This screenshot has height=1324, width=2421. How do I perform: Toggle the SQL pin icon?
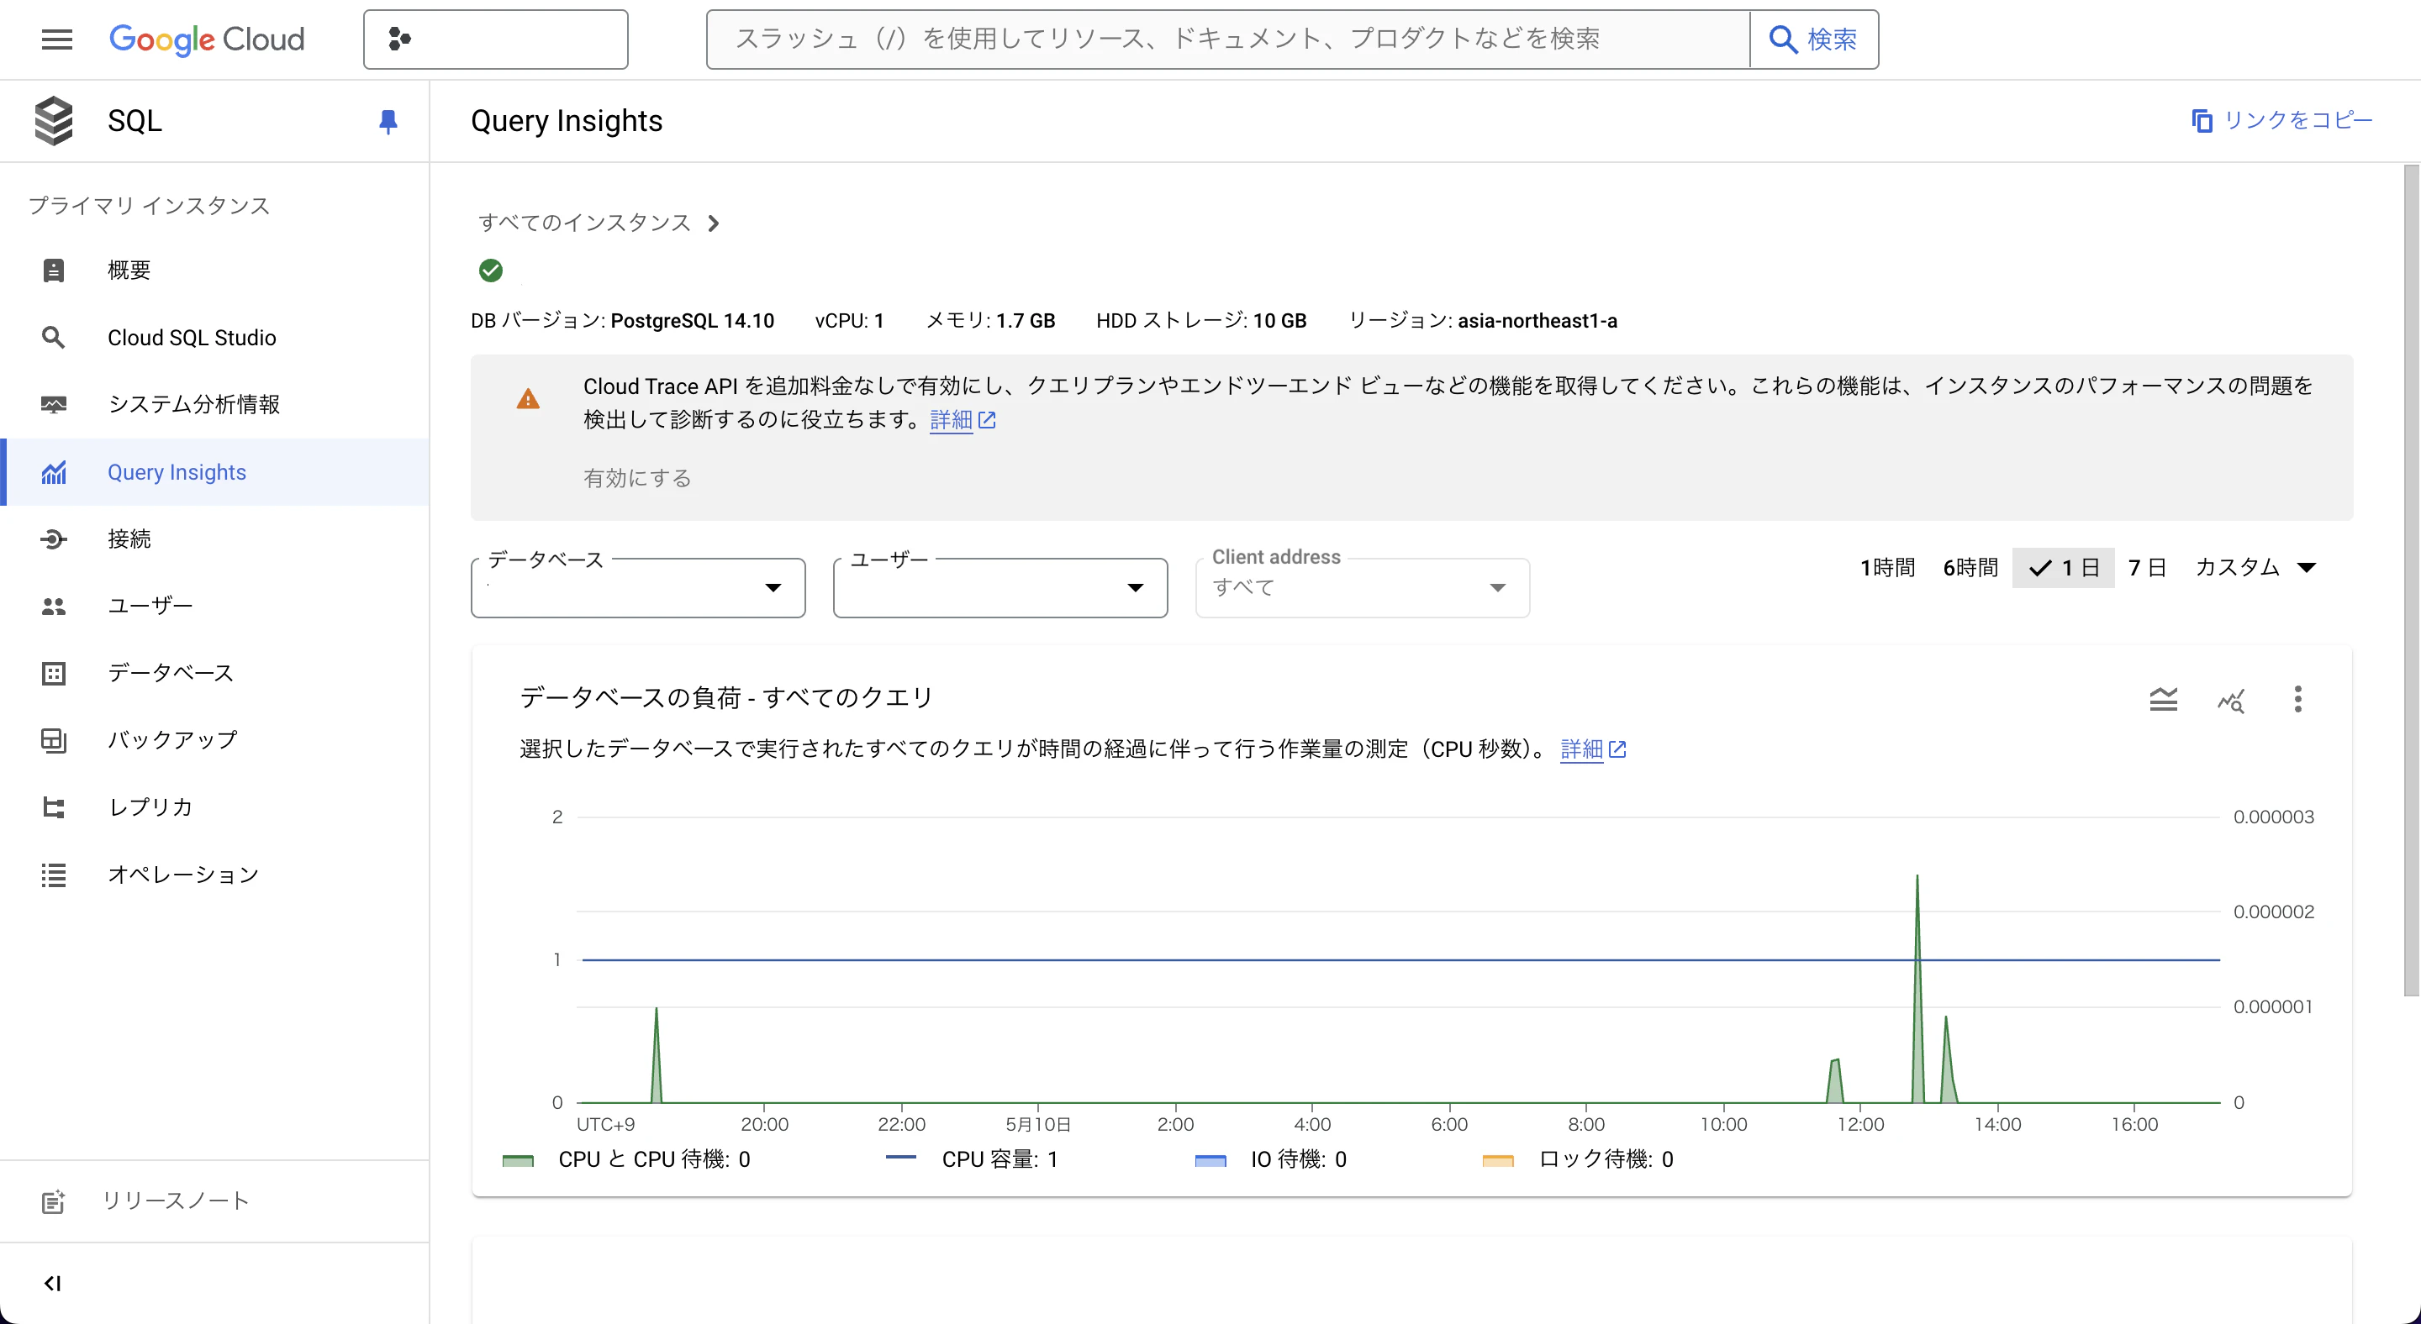(x=388, y=122)
